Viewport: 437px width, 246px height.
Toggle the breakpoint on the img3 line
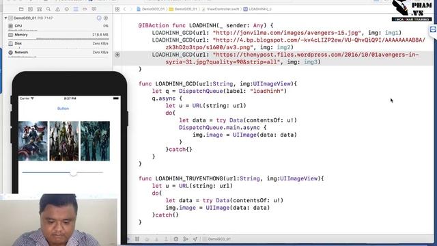pyautogui.click(x=117, y=55)
